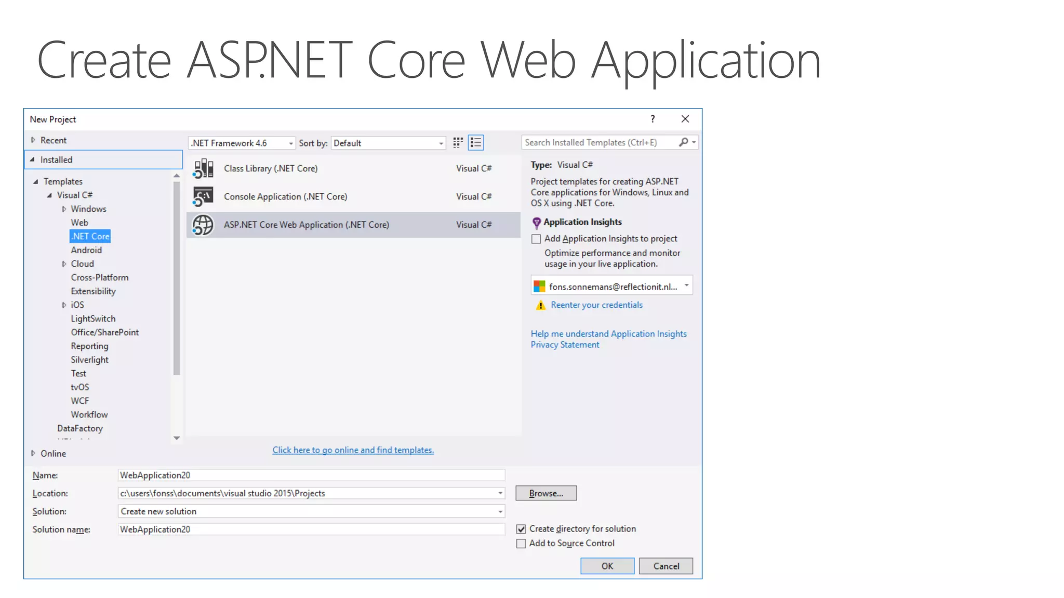Open the .NET Framework 4.6 dropdown
The image size is (1064, 598).
[242, 143]
